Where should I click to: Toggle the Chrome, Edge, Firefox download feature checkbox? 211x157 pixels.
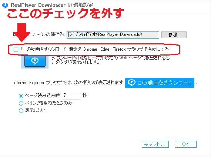click(x=16, y=49)
